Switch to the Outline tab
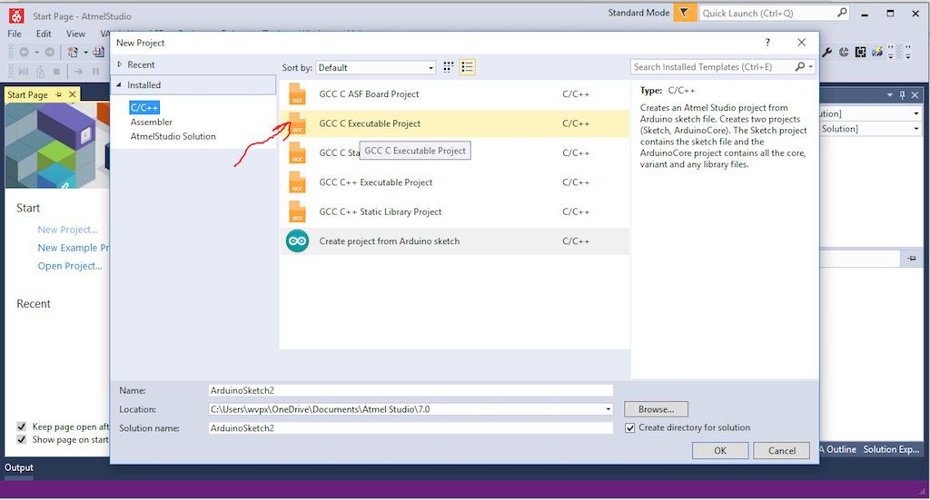 (837, 450)
